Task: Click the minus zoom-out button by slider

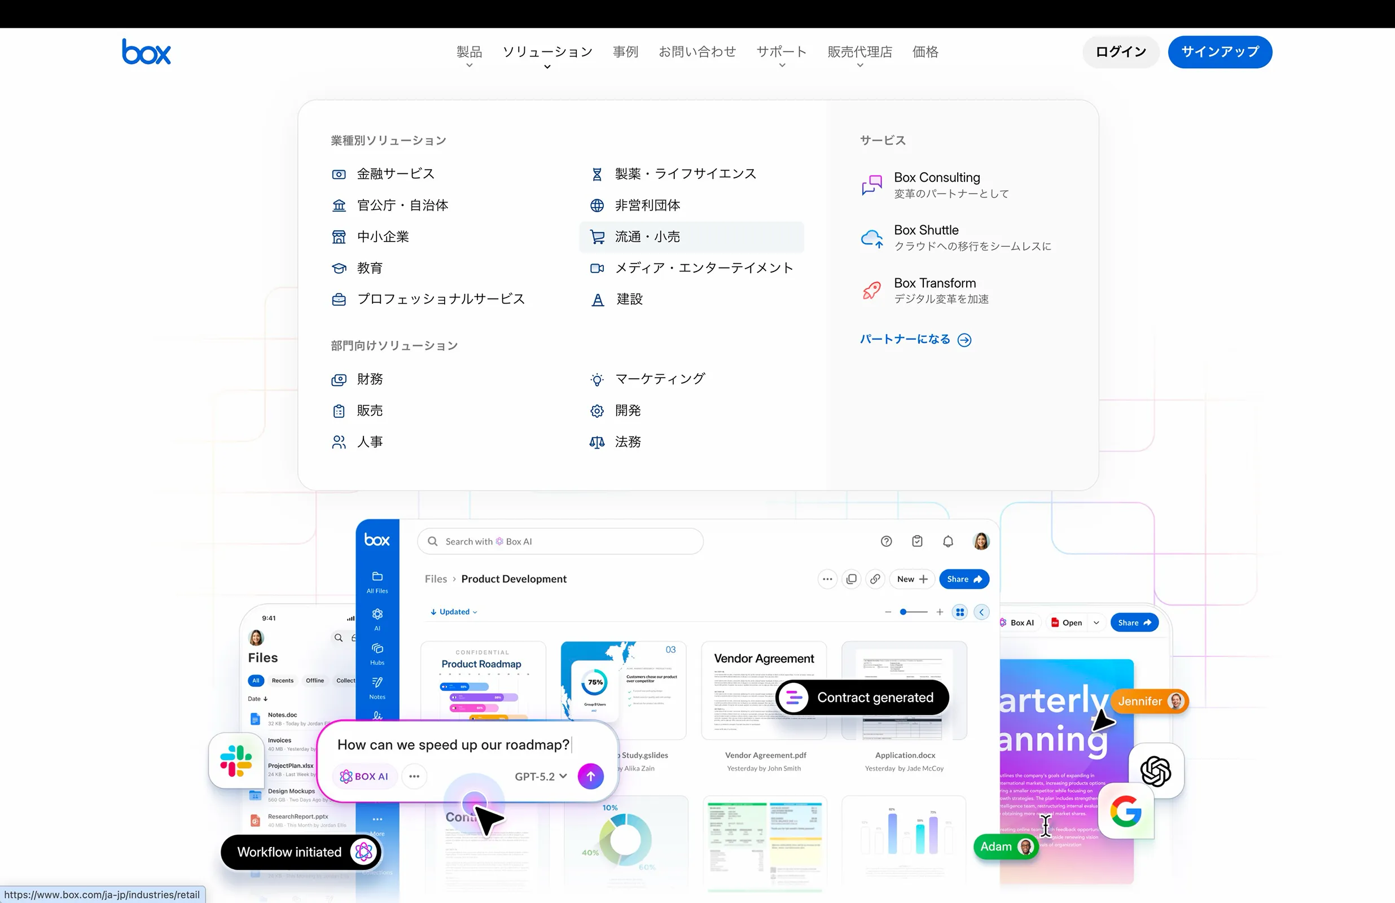Action: tap(888, 612)
